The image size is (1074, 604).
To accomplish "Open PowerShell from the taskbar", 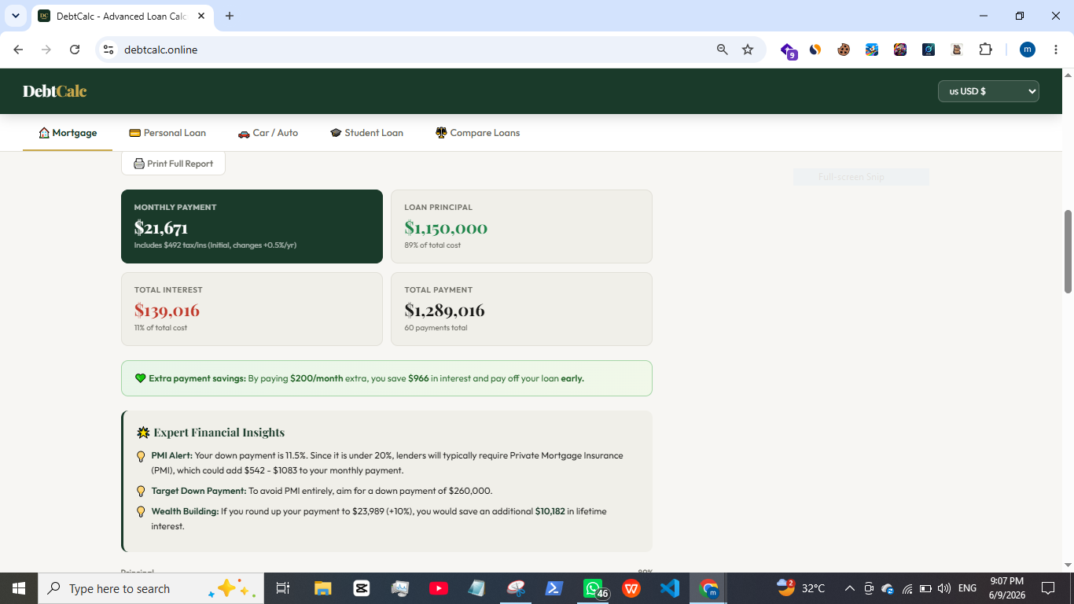I will (554, 588).
